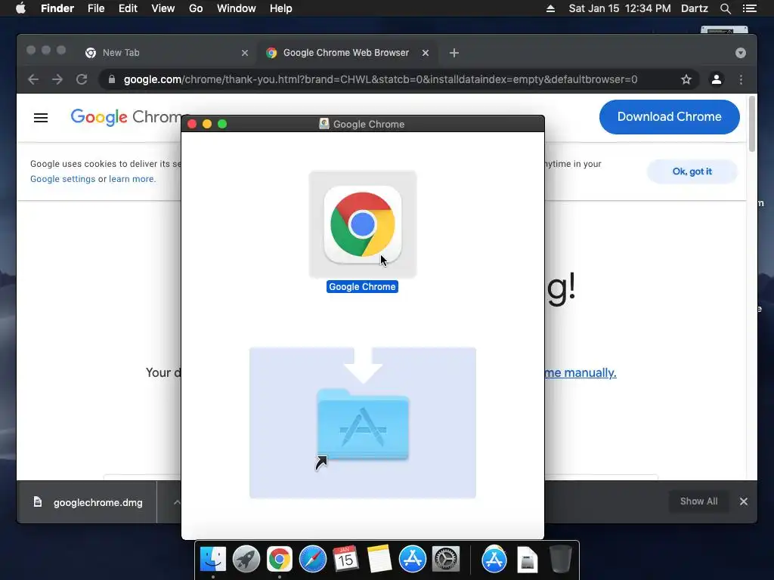Screen dimensions: 774x580
Task: Open a new Chrome tab with plus
Action: click(x=454, y=53)
